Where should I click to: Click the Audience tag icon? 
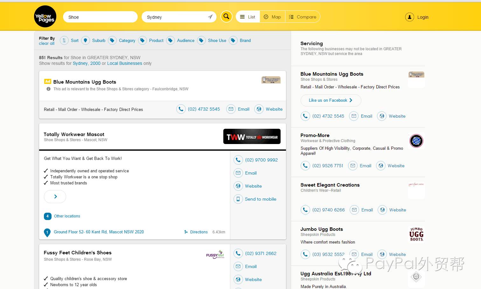[170, 40]
